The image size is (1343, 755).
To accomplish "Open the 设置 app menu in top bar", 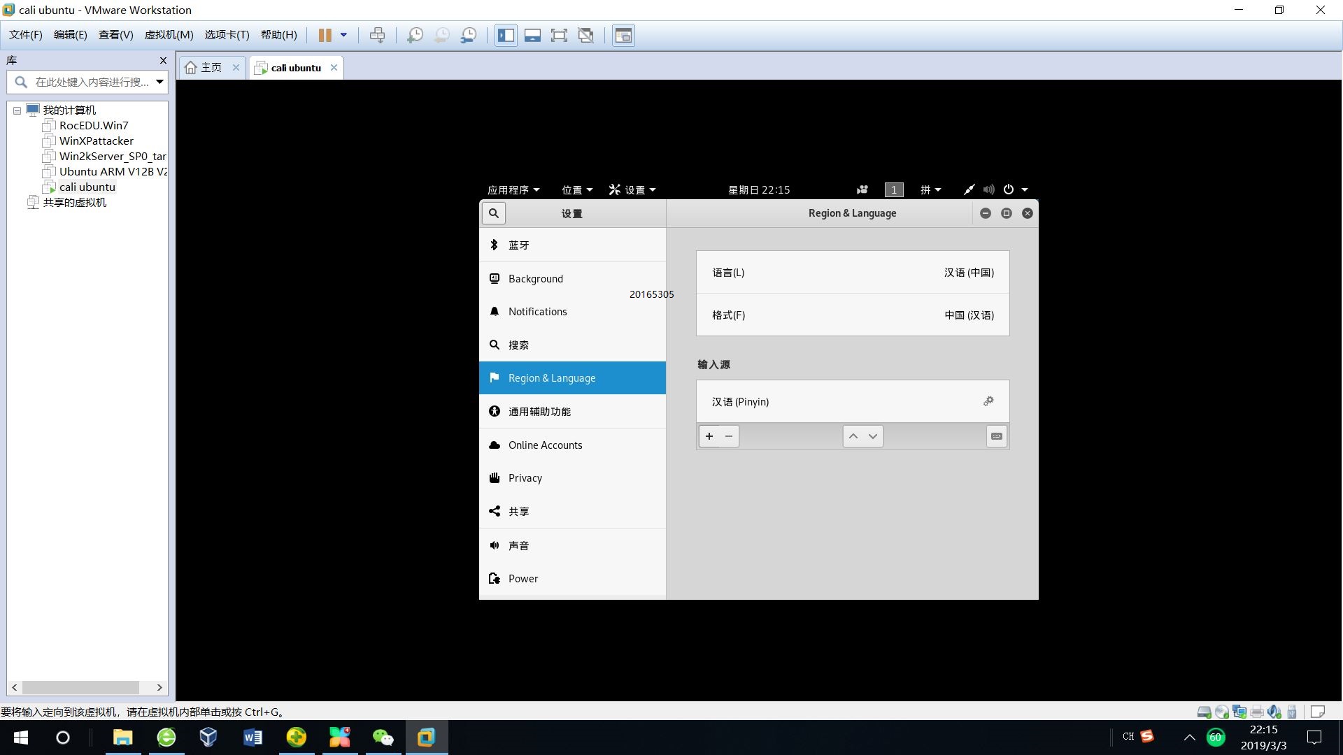I will 632,189.
